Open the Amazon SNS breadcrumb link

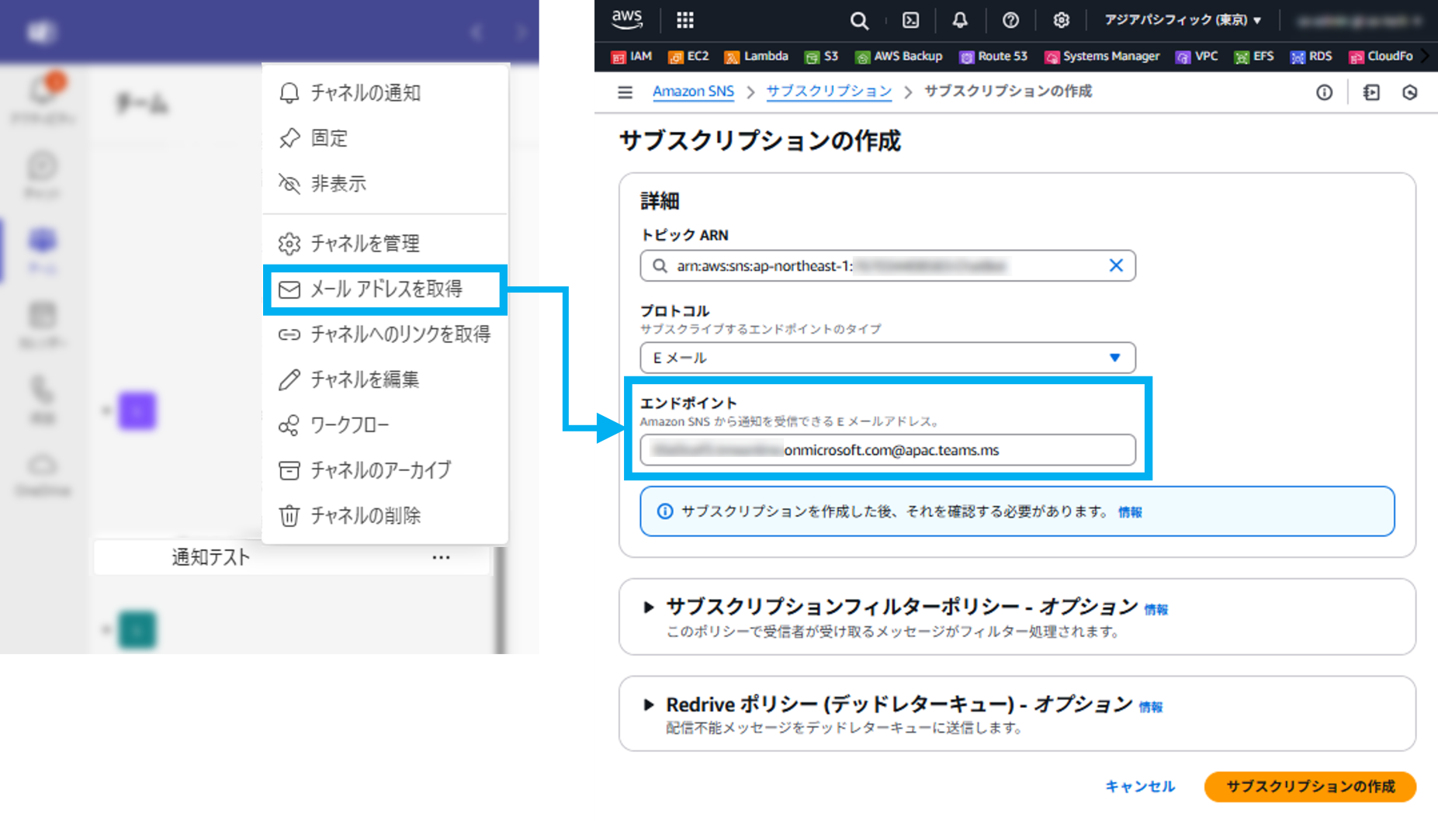pyautogui.click(x=692, y=91)
